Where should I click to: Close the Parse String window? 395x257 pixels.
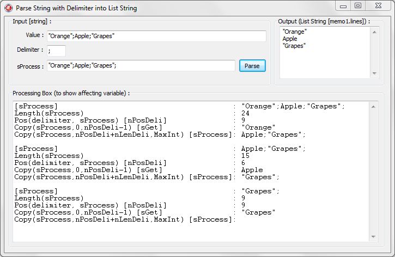(378, 6)
